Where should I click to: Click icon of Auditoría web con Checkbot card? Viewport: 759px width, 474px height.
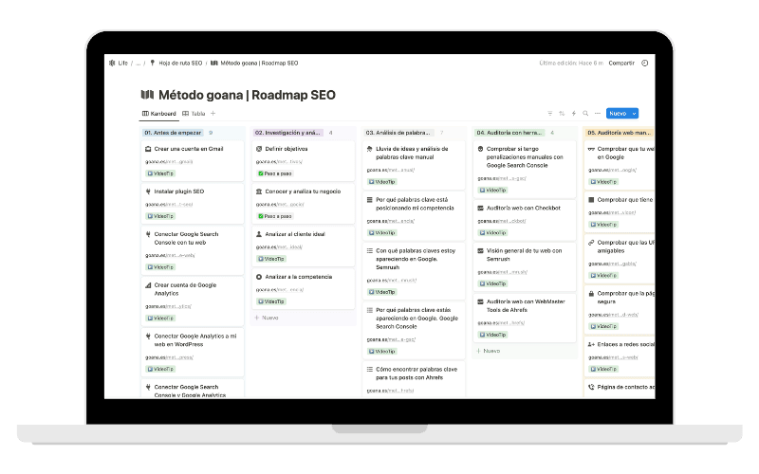480,208
